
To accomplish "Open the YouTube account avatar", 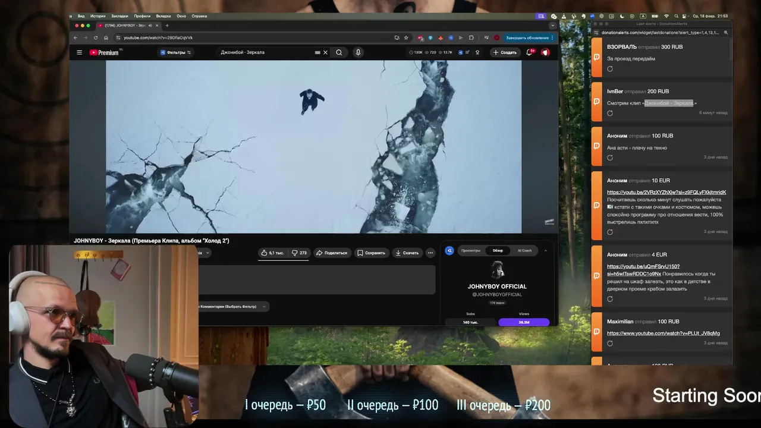I will coord(545,52).
